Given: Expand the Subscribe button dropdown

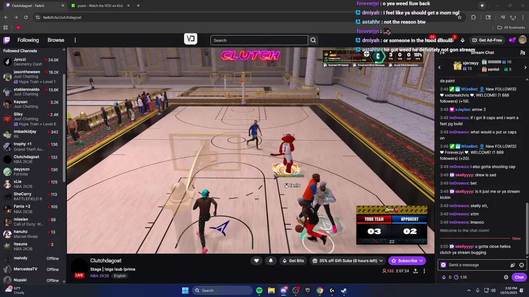Looking at the screenshot, I should pos(421,261).
